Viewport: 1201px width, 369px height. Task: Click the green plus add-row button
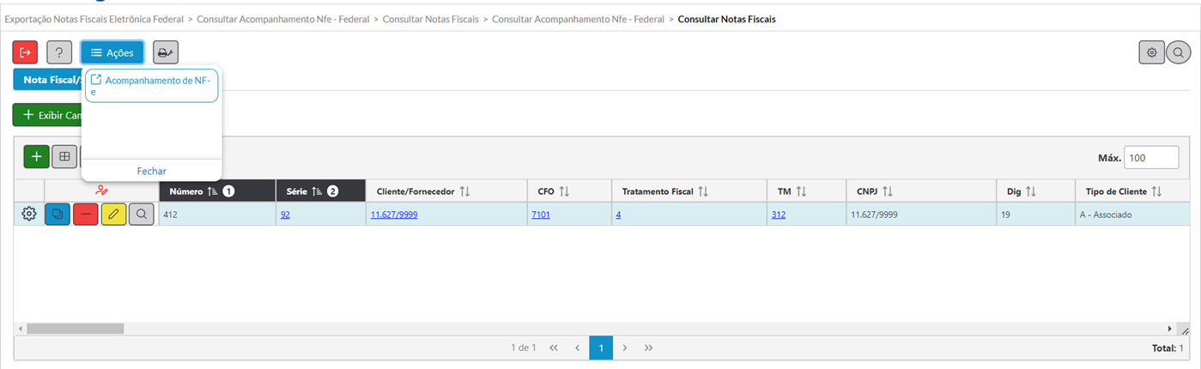click(x=36, y=156)
